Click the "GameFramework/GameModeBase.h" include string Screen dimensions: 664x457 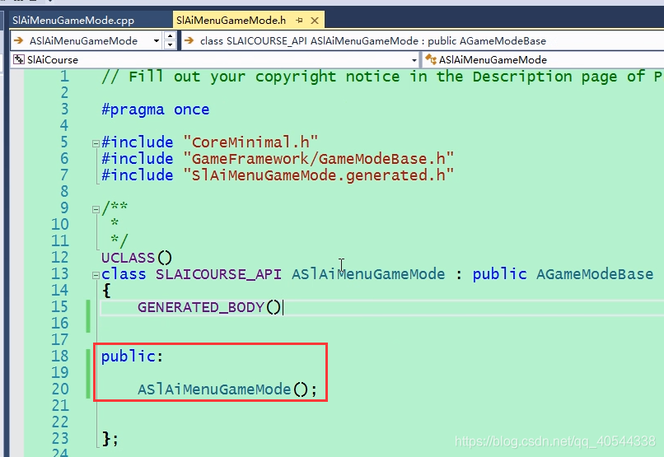[x=319, y=159]
